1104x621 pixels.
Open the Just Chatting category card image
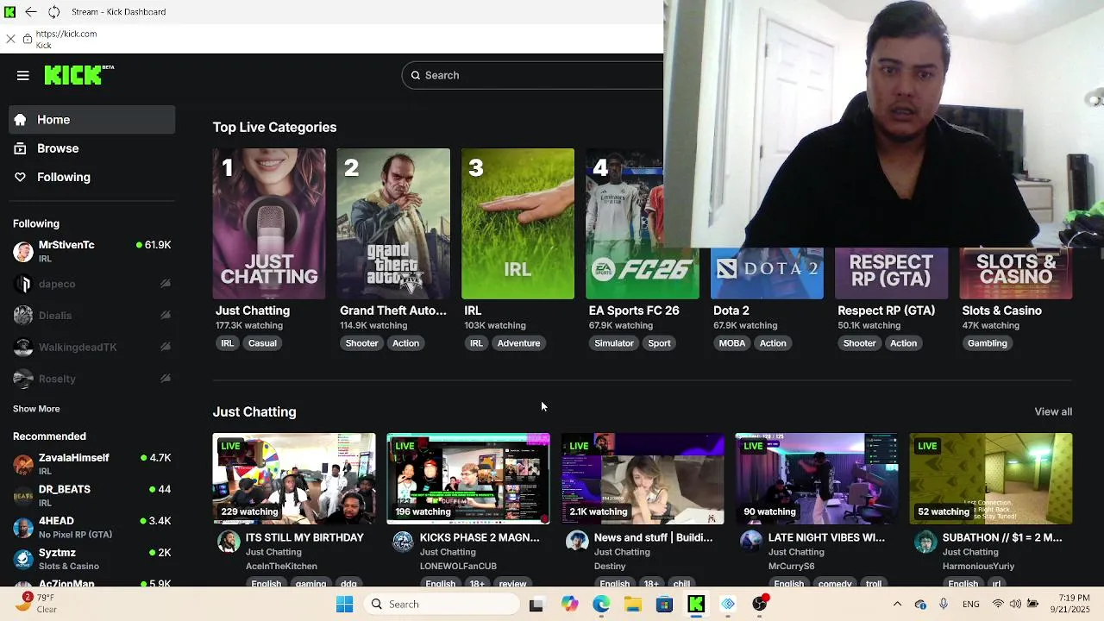coord(269,224)
